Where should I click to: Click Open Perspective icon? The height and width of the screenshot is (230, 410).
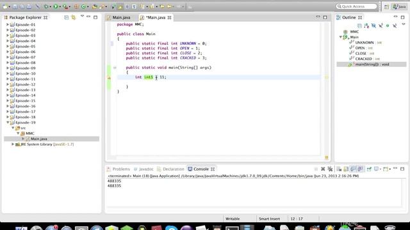point(386,7)
